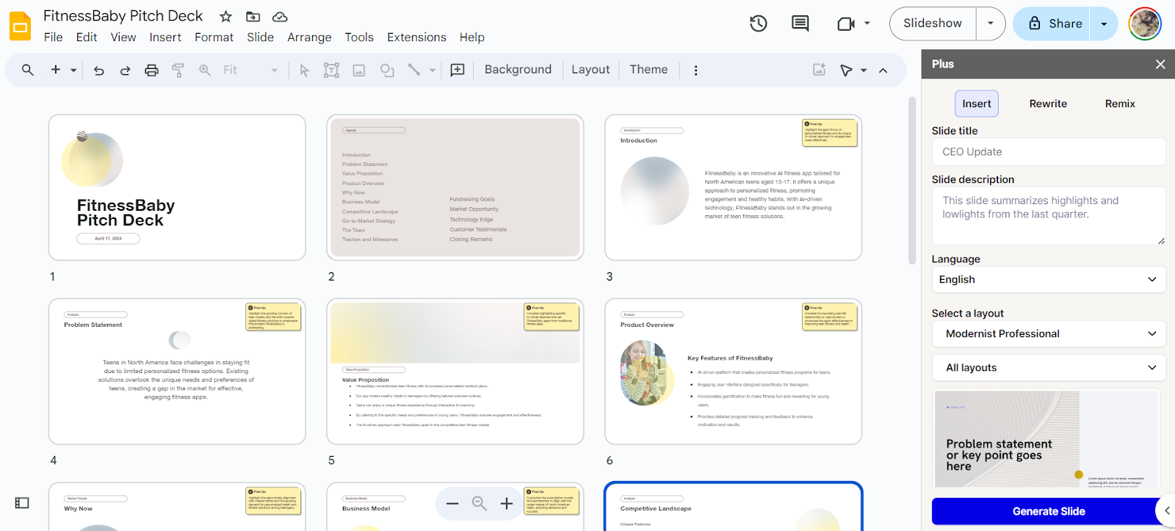Screen dimensions: 1175x531
Task: Open the Edit menu
Action: coord(87,37)
